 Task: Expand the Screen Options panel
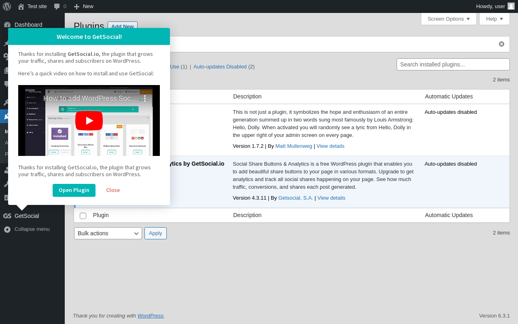pos(449,19)
